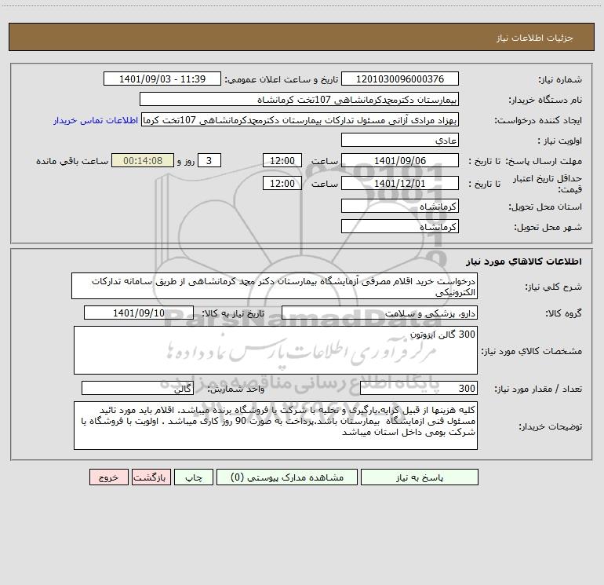Open مشاهده مدارک پیوستی (0) button

point(287,477)
